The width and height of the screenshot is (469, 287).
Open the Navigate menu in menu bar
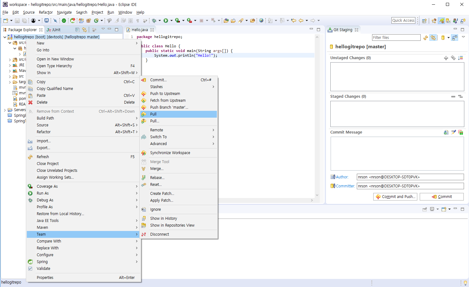pos(64,12)
